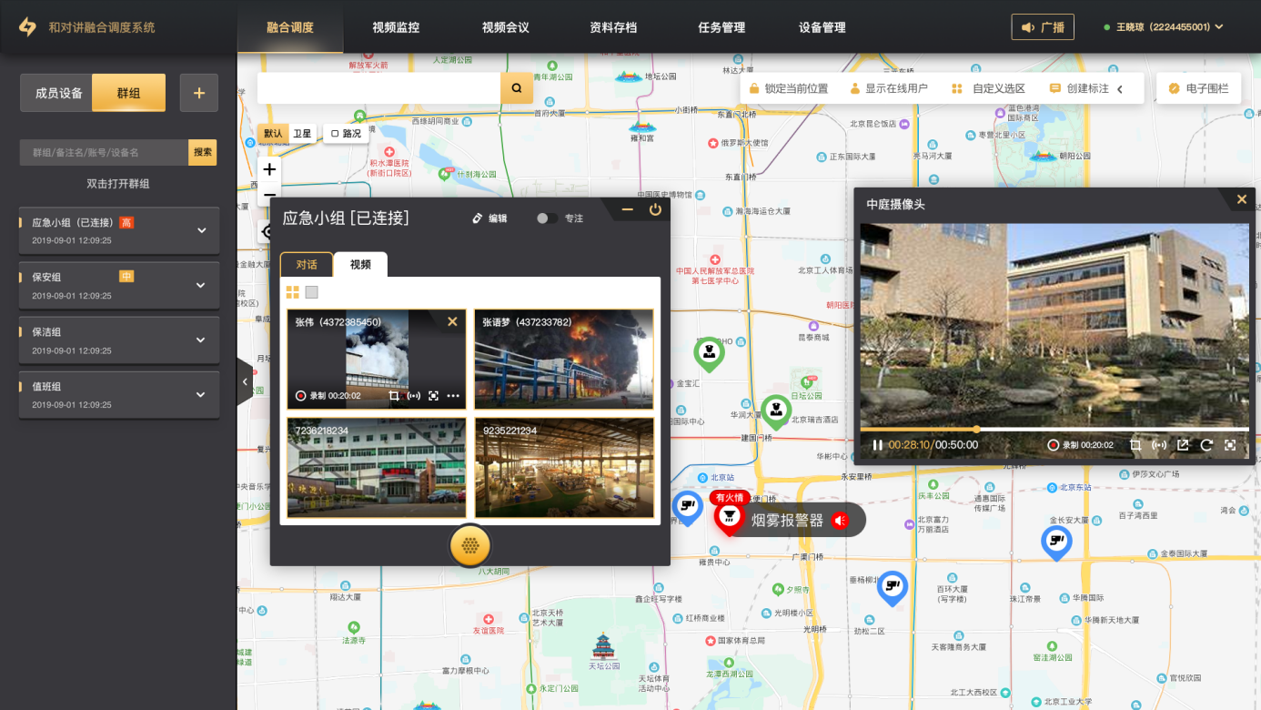1261x710 pixels.
Task: Click the lower green personnel marker on map
Action: 775,411
